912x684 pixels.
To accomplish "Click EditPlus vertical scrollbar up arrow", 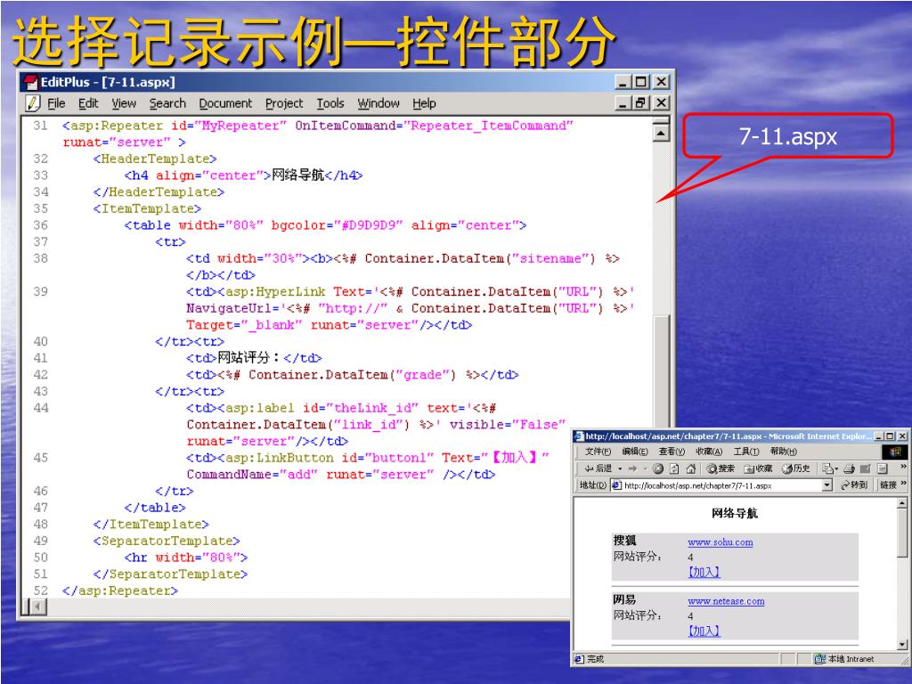I will tap(661, 134).
